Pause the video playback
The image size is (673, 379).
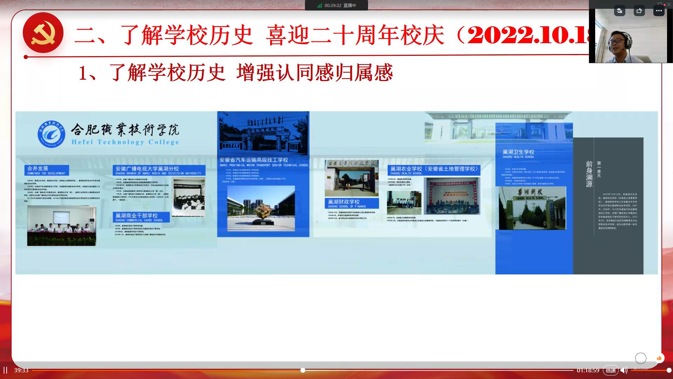pyautogui.click(x=5, y=370)
